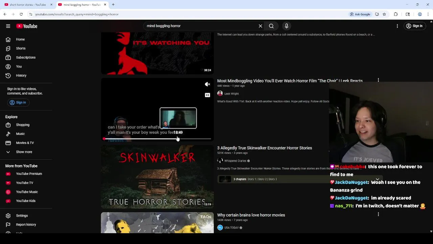Open the YouTube hamburger guide menu
Screen dimensions: 433x244
[8, 26]
